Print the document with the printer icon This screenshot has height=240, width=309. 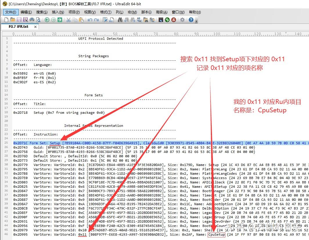pyautogui.click(x=32, y=20)
